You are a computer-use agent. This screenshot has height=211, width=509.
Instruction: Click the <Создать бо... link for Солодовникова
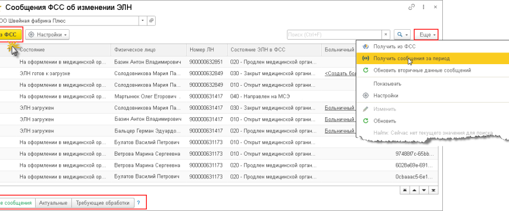[x=341, y=73]
